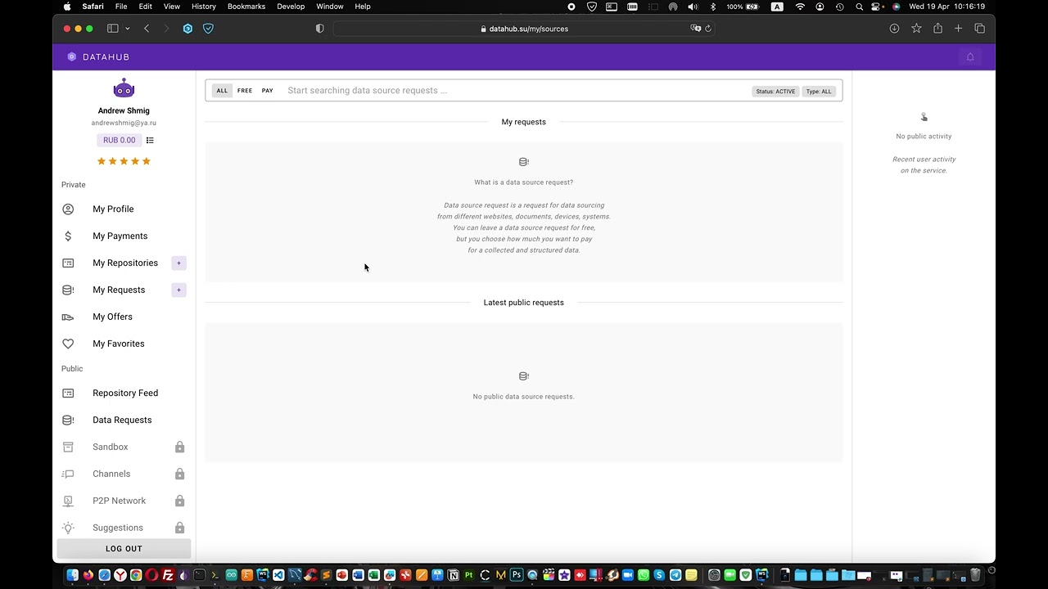Click the RUB 0.00 balance badge
Viewport: 1048px width, 589px height.
click(120, 140)
